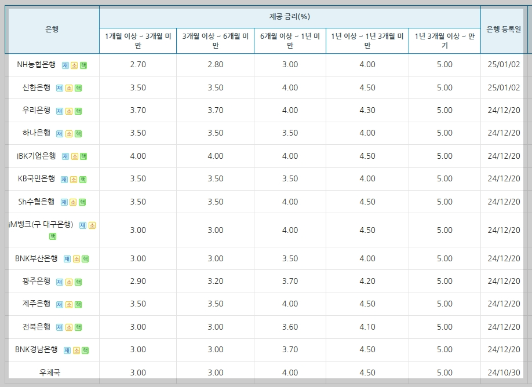
Task: Select the 3.60 rate for 전북은행
Action: pos(290,327)
